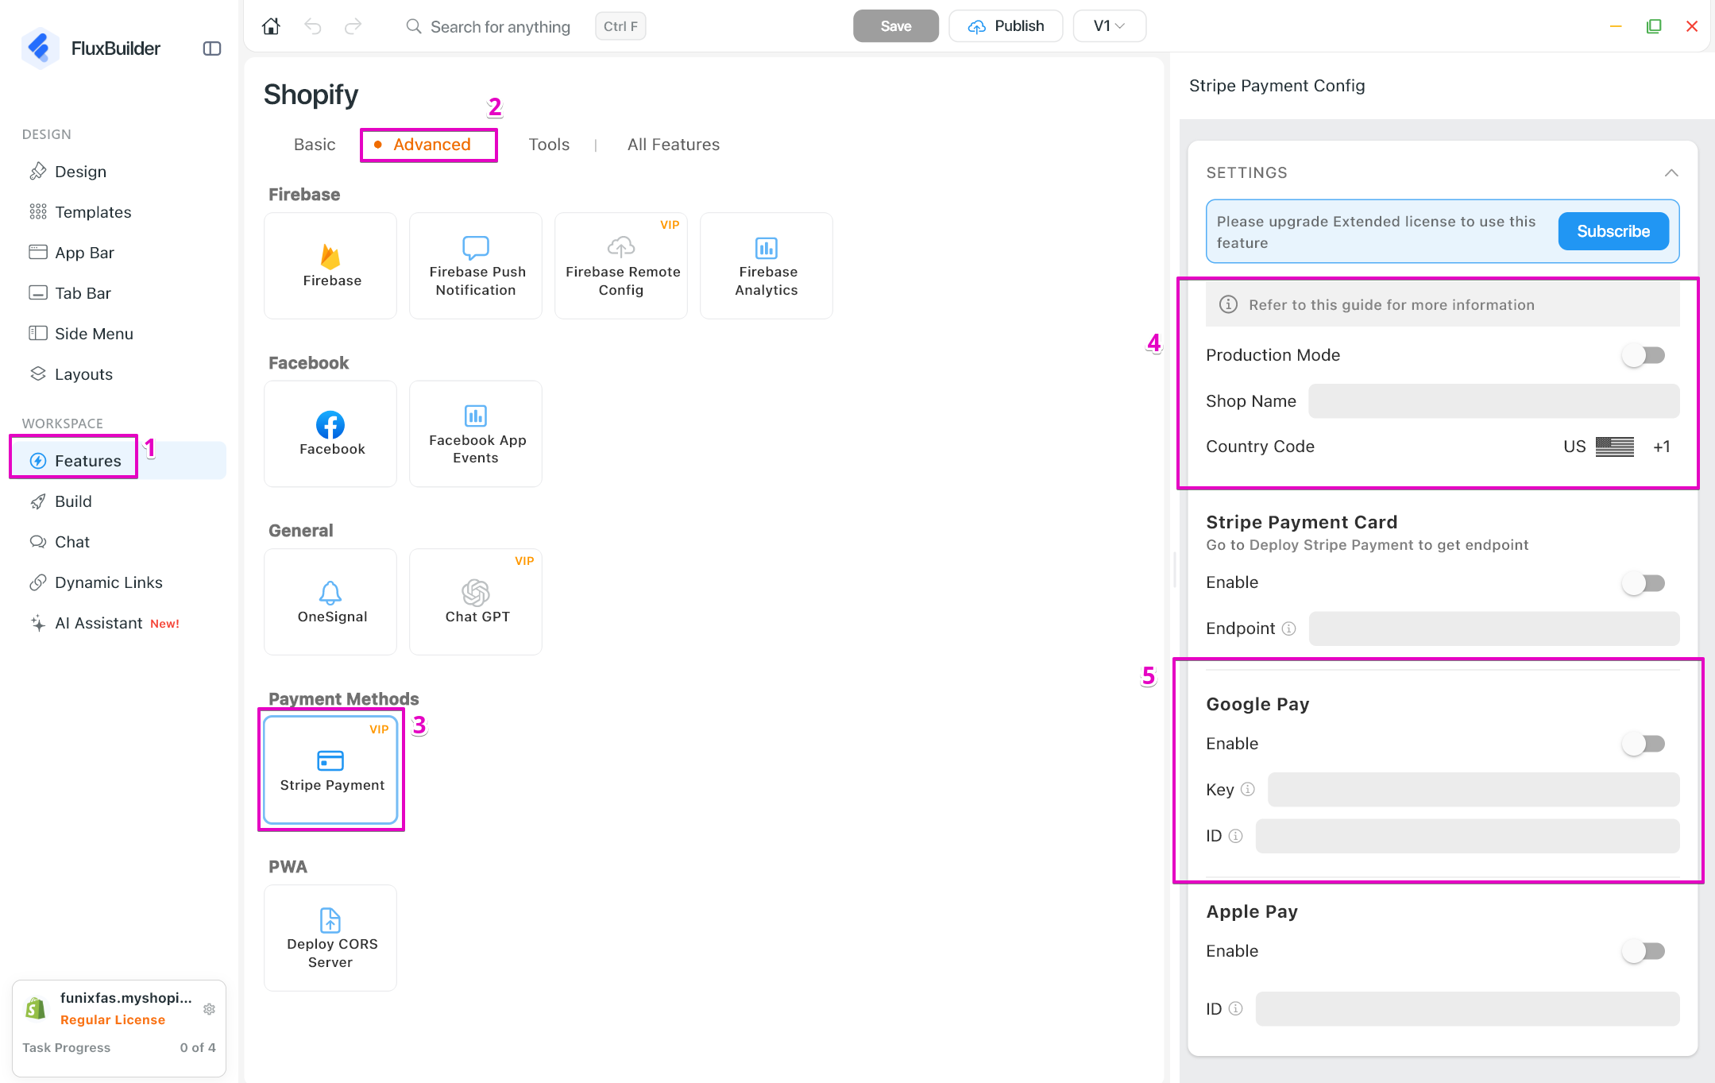Open Firebase Push Notification card
Viewport: 1715px width, 1083px height.
476,265
